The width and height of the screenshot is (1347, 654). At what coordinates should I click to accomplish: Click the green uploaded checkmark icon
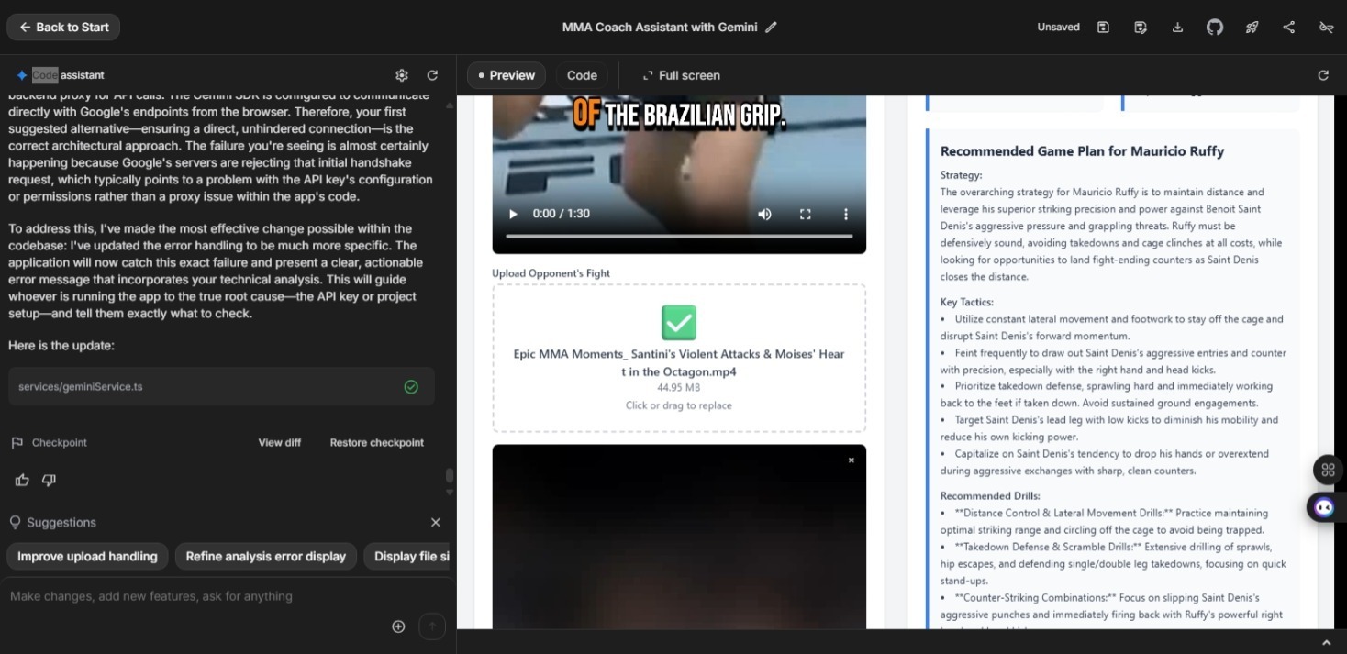[x=679, y=323]
